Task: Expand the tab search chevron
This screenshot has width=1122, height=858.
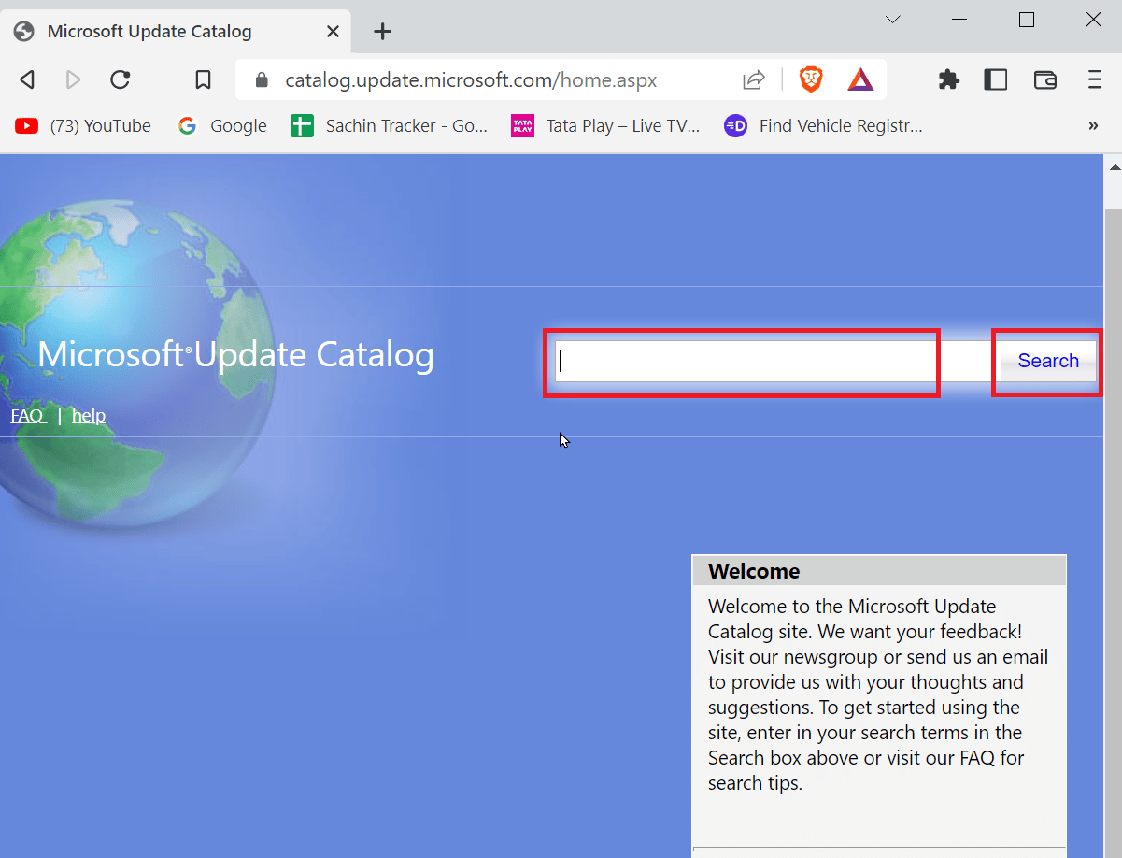Action: [x=893, y=20]
